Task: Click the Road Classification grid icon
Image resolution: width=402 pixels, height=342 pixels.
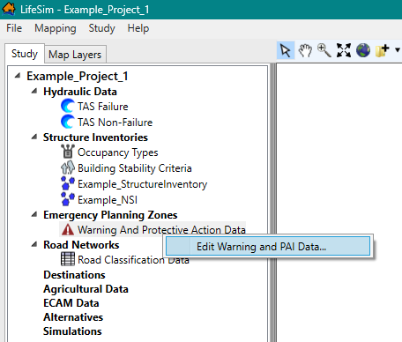Action: [68, 259]
